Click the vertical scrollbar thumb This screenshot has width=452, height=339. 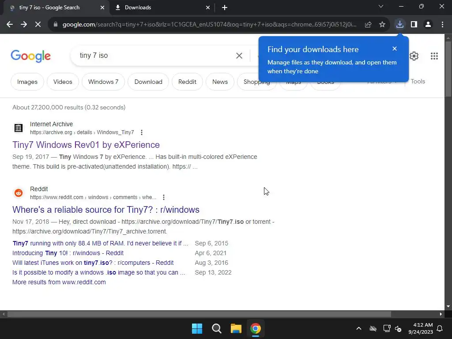[448, 69]
